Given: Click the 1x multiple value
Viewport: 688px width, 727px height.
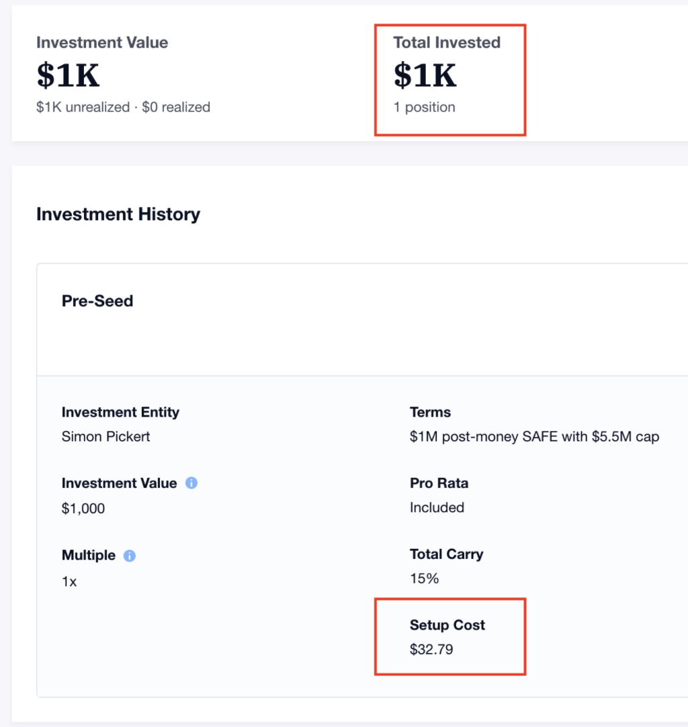Looking at the screenshot, I should 69,581.
